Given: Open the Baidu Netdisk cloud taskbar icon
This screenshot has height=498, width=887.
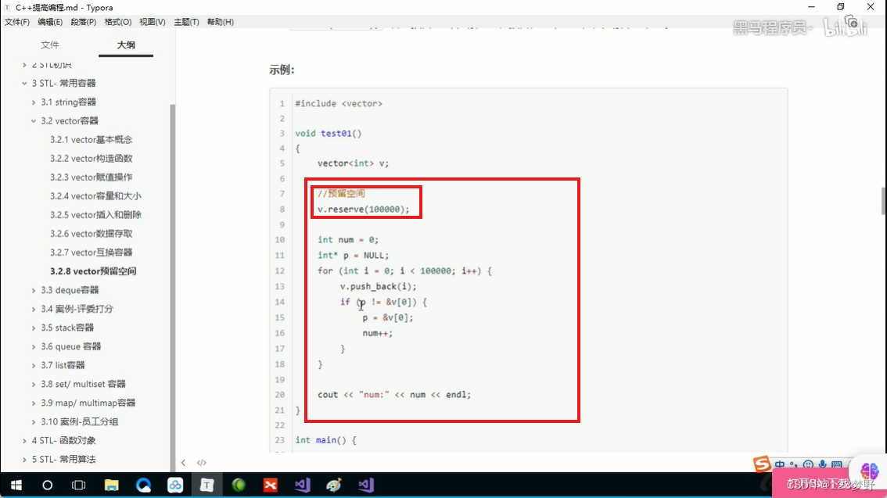Looking at the screenshot, I should (174, 485).
